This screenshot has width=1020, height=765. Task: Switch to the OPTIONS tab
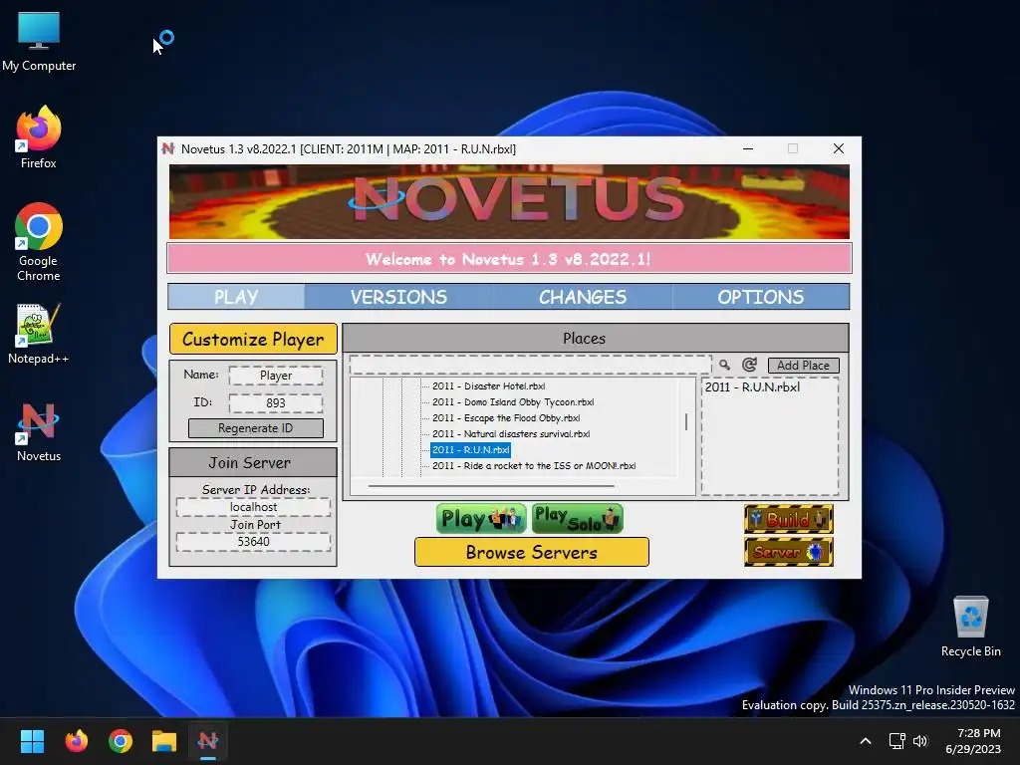tap(760, 297)
